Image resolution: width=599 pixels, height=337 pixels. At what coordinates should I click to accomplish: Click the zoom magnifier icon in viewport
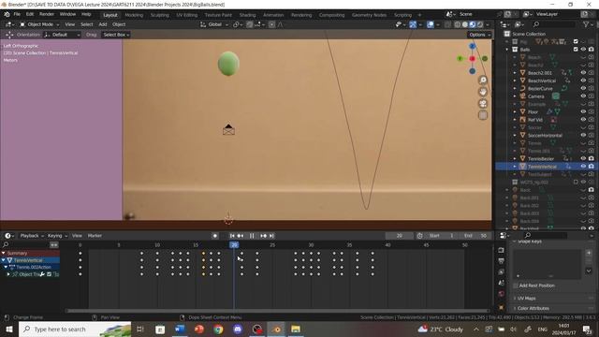pyautogui.click(x=483, y=80)
